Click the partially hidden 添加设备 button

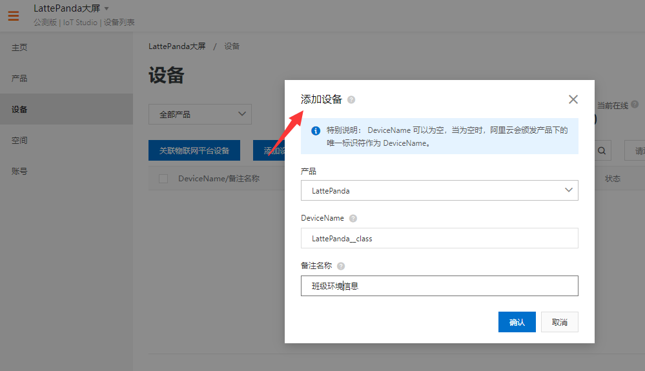point(269,150)
